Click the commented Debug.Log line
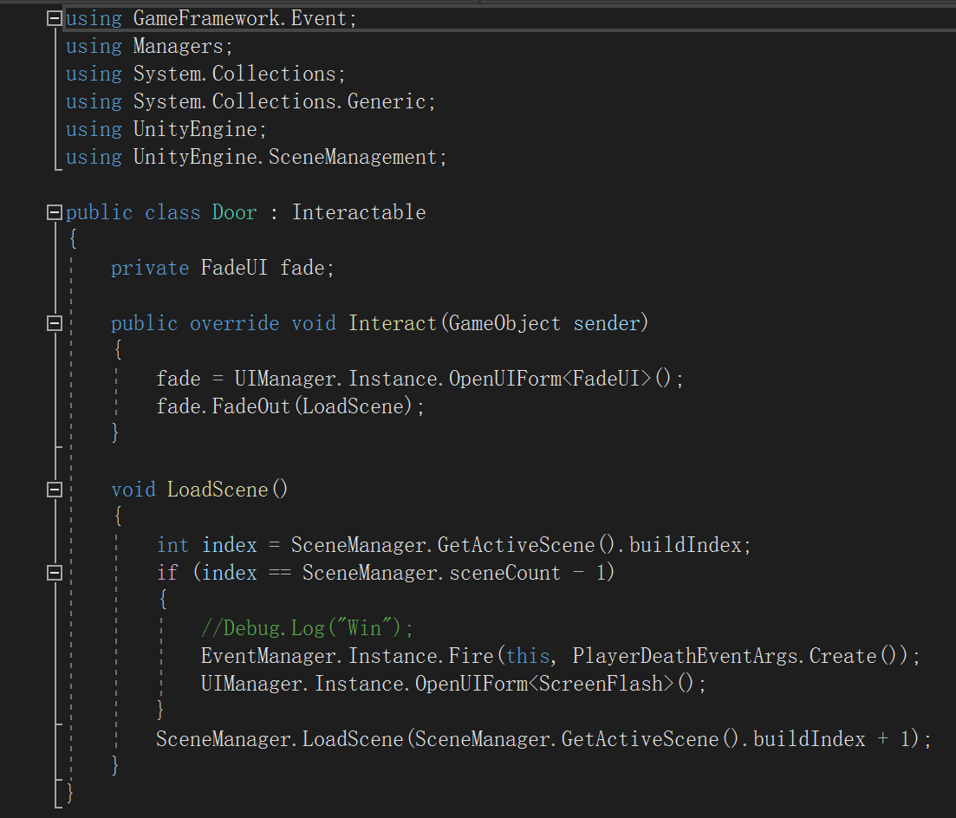956x818 pixels. (x=307, y=628)
